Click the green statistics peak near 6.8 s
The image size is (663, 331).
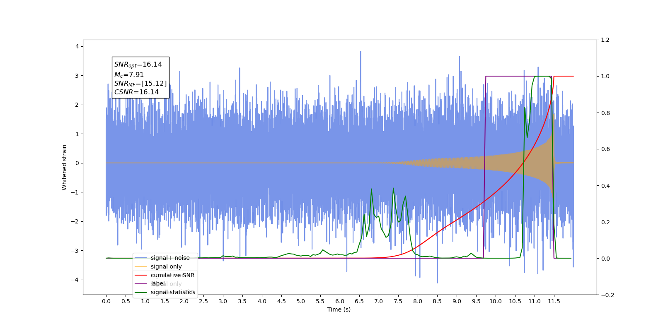(371, 189)
